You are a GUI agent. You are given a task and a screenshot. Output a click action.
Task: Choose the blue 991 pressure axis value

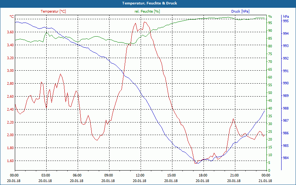pos(286,71)
